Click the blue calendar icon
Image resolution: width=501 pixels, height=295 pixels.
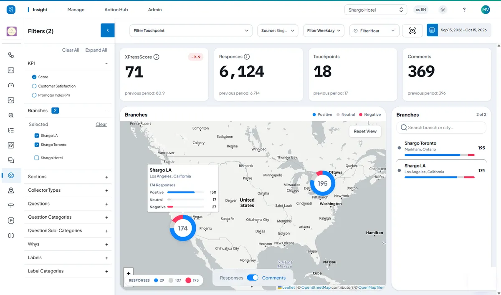coord(432,30)
